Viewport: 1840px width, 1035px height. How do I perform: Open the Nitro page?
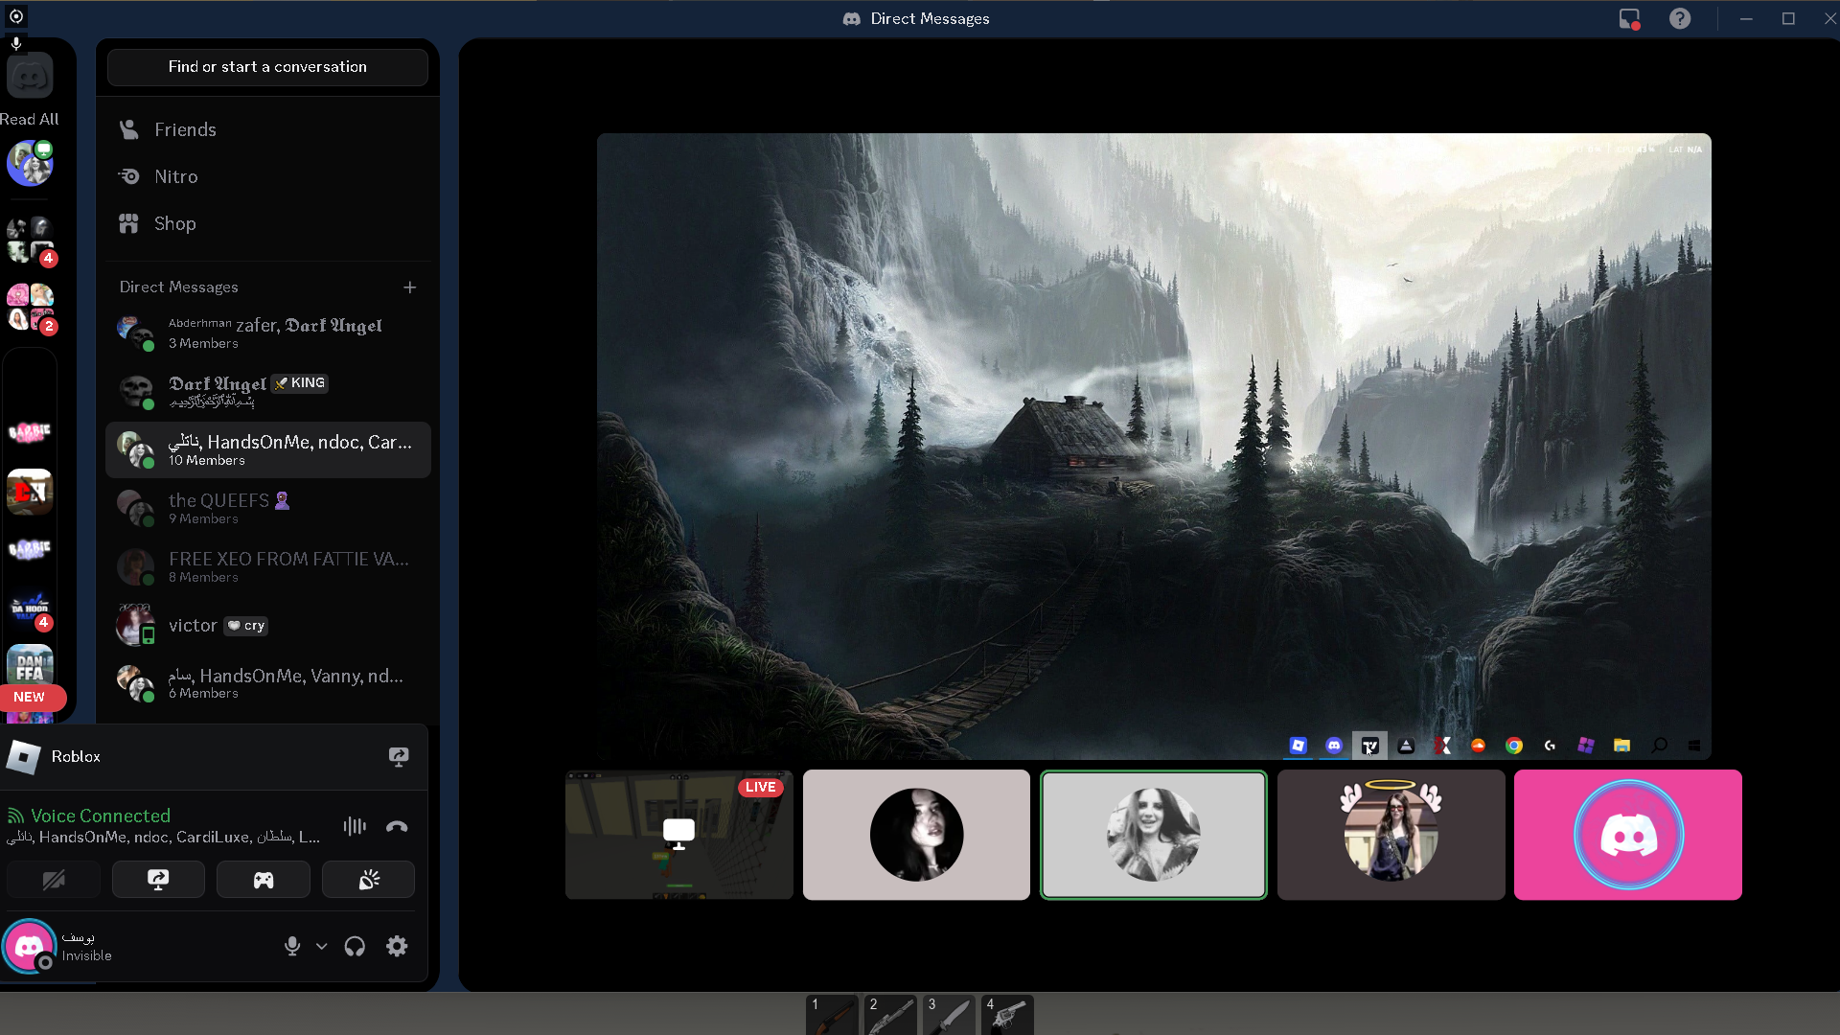coord(176,176)
